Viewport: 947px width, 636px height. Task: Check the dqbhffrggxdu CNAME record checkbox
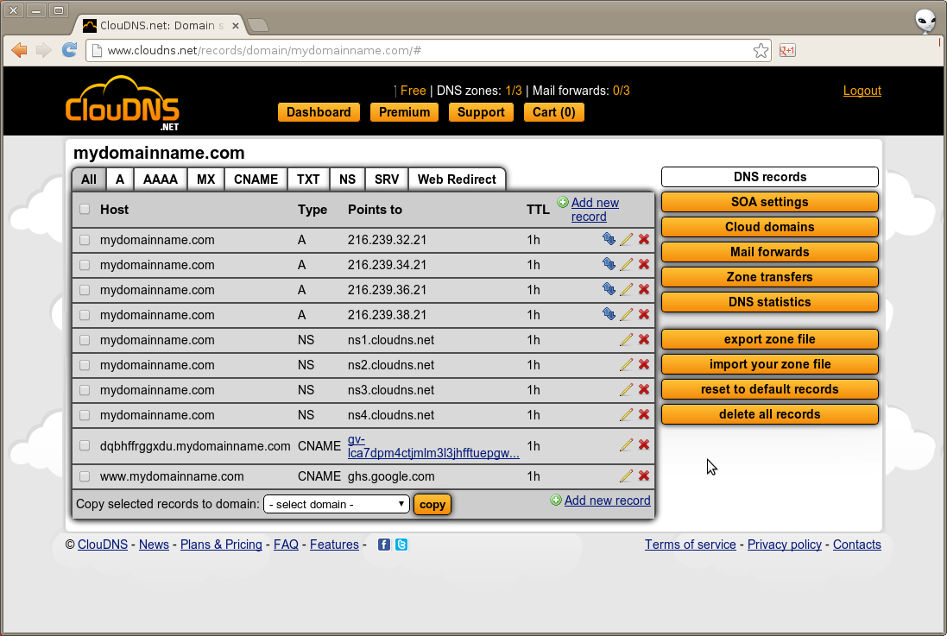[x=85, y=446]
